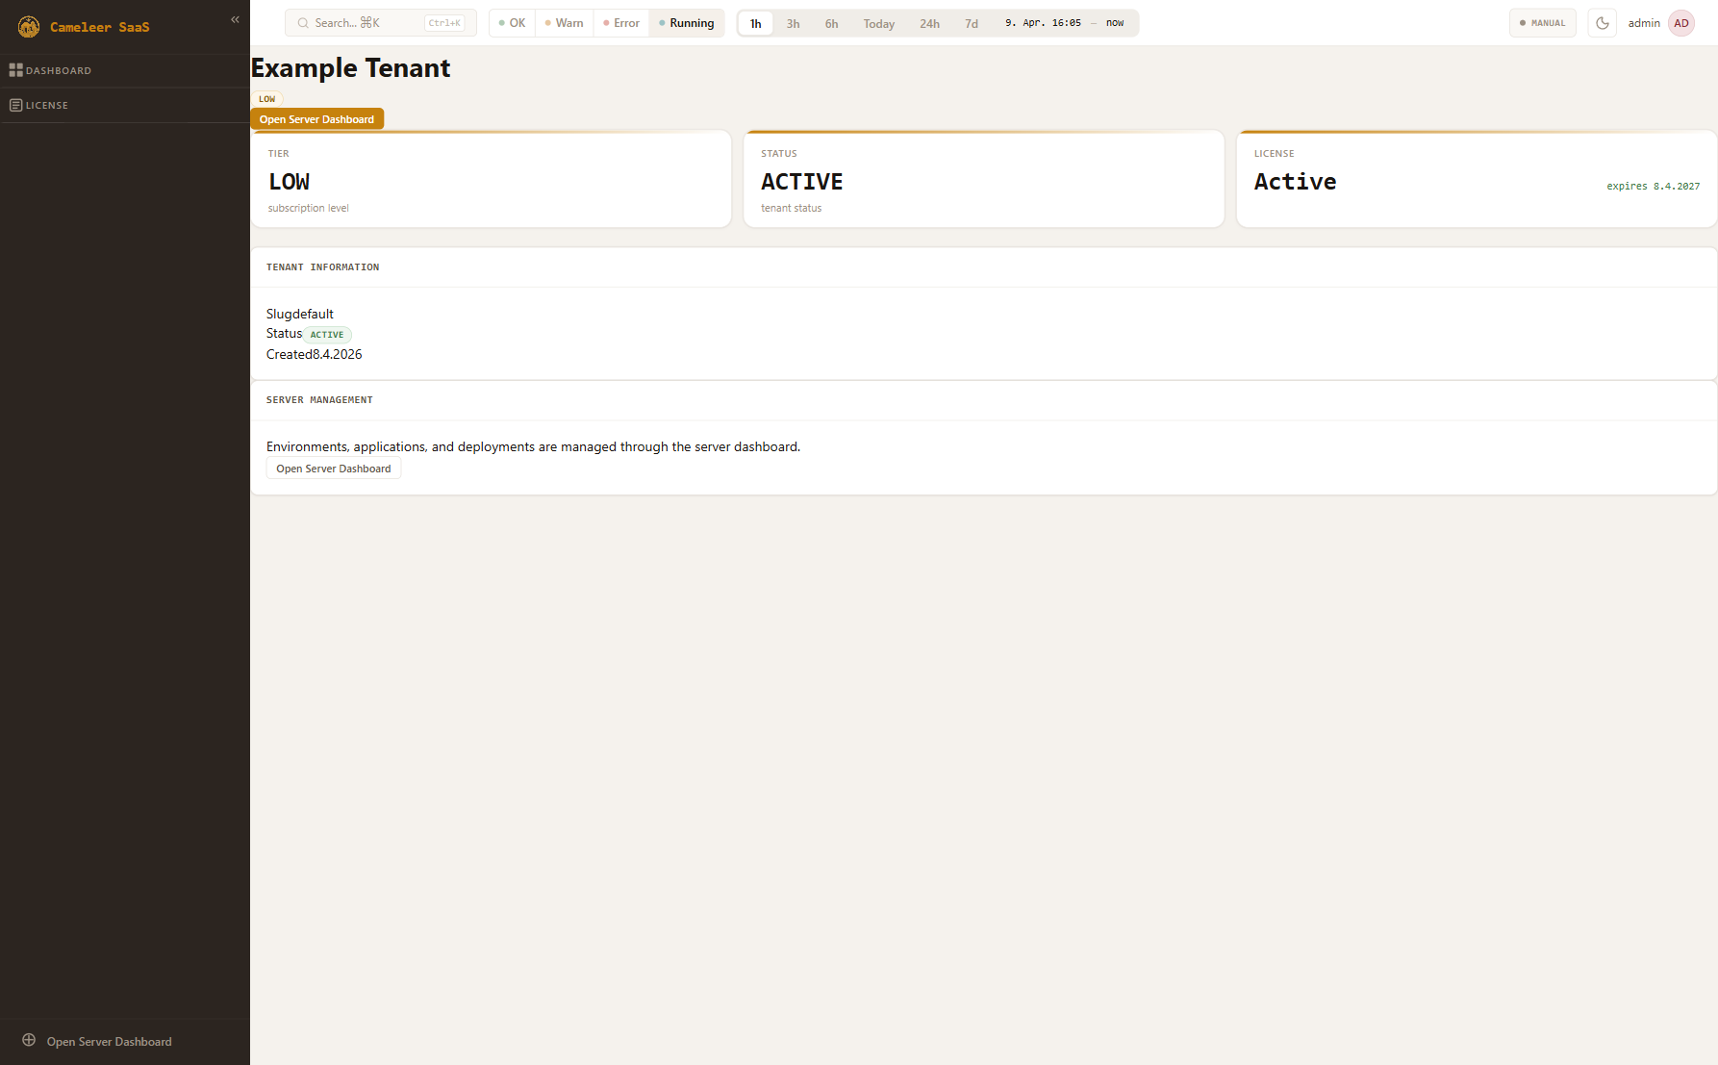Viewport: 1718px width, 1065px height.
Task: Open the custom date range picker
Action: click(1064, 23)
